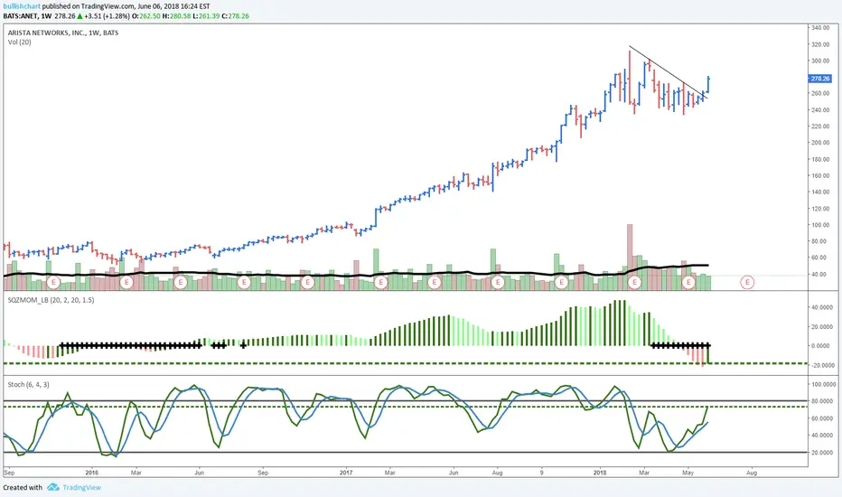
Task: Click the 'SQZMOM_LB (20, 2, 20, 1.5)' indicator label
Action: click(51, 300)
